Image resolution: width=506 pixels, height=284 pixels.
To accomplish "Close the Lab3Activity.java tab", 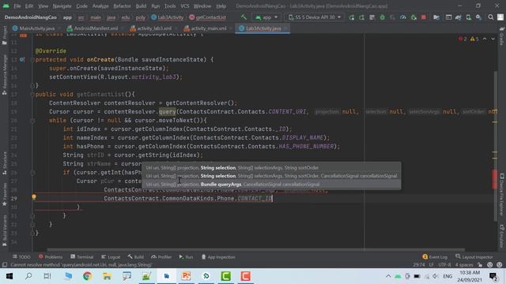I will [x=285, y=28].
